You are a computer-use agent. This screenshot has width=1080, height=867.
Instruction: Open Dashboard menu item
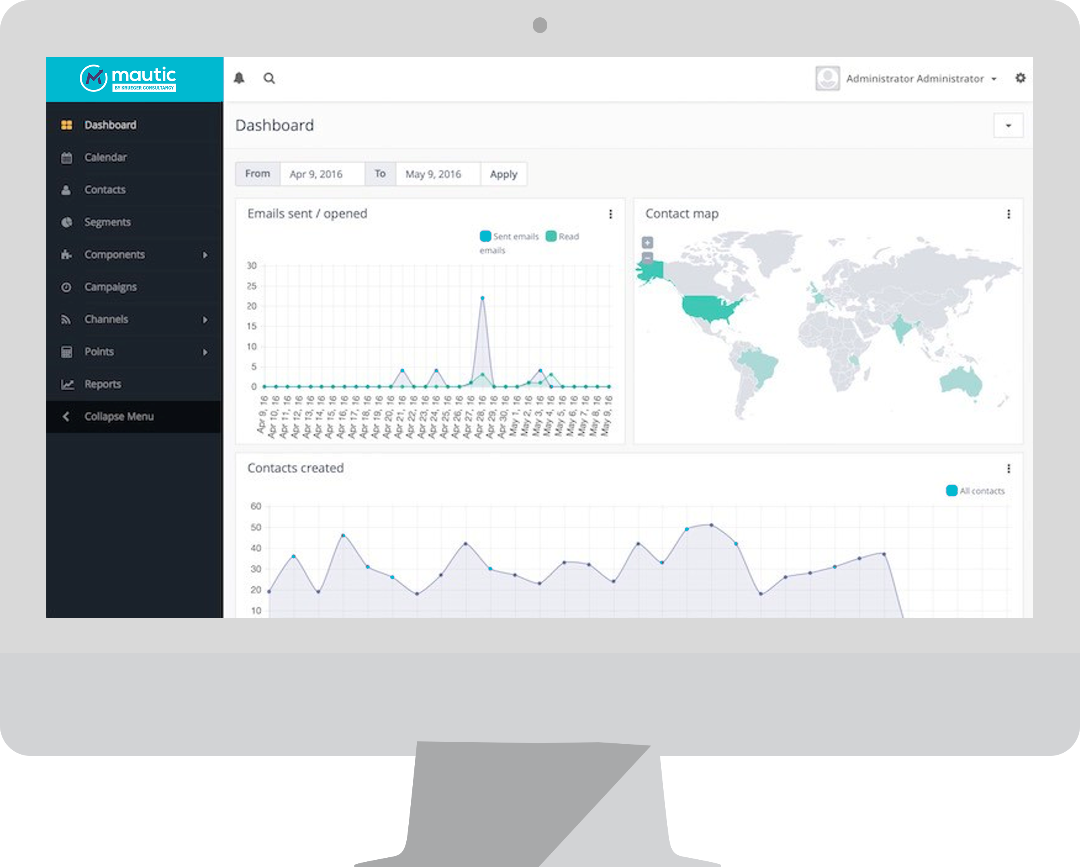coord(134,125)
